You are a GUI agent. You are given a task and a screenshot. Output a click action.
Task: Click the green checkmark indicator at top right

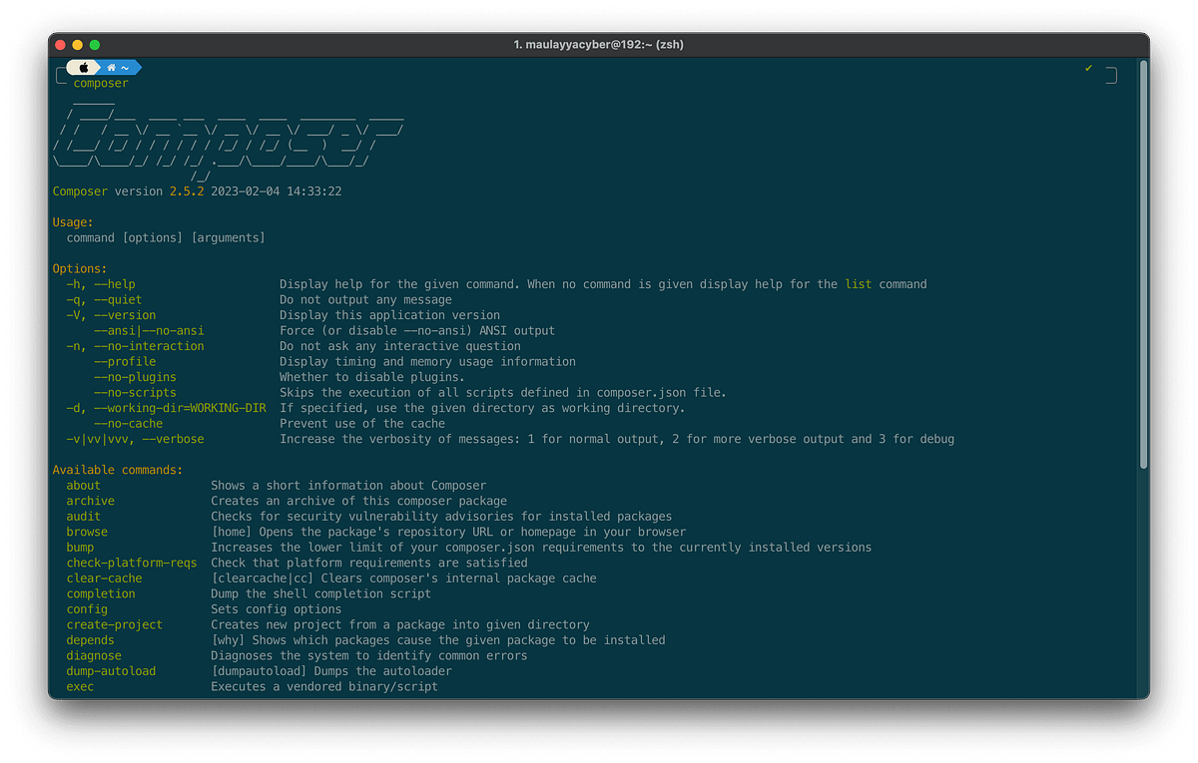click(x=1088, y=67)
